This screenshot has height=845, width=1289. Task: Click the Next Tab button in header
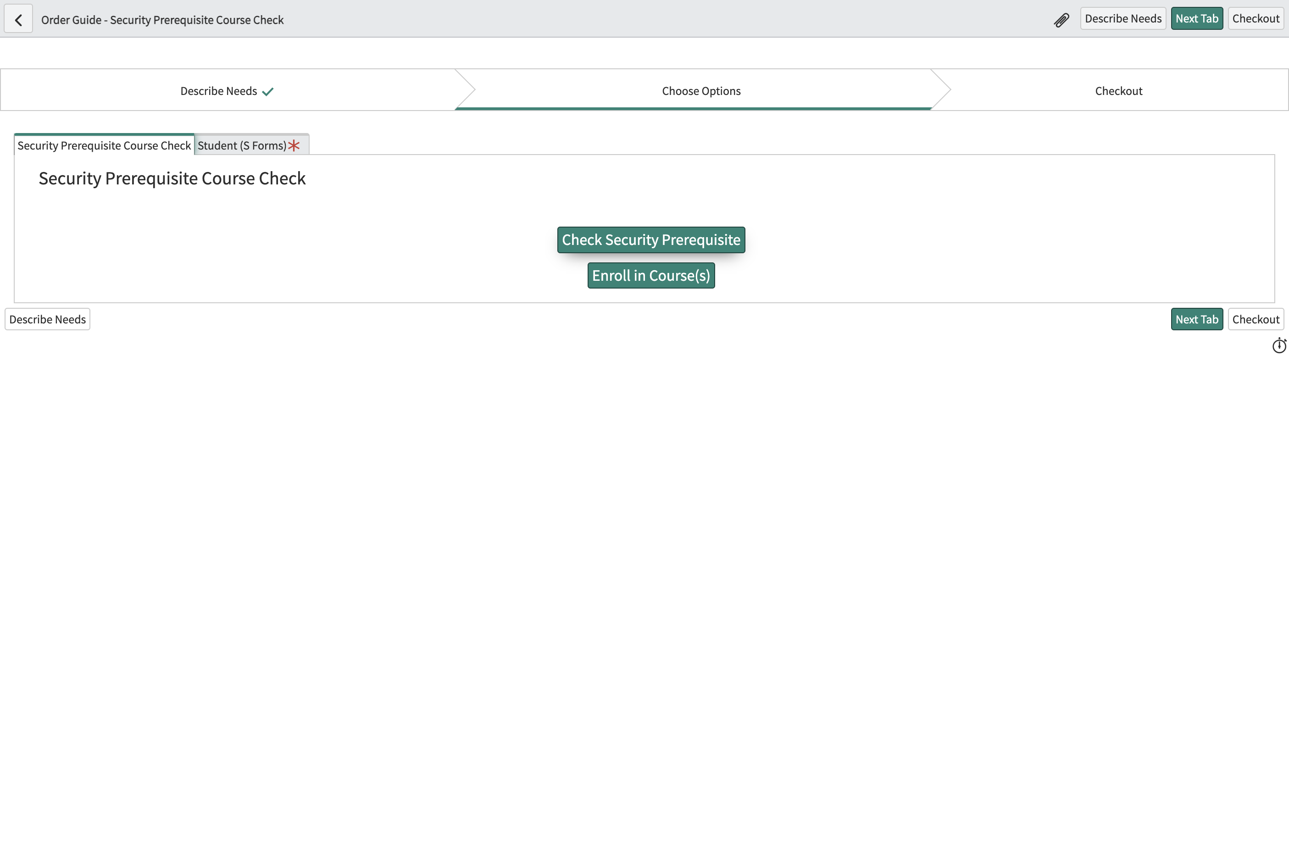[1196, 18]
